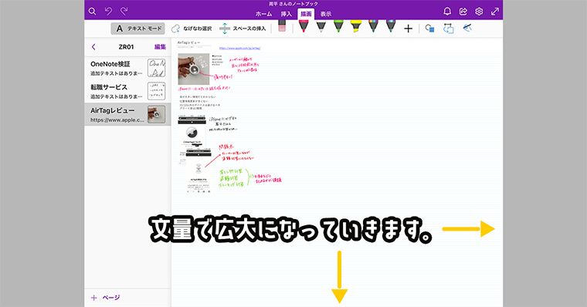The image size is (587, 307).
Task: Switch to the 挿入 tab
Action: [x=286, y=14]
